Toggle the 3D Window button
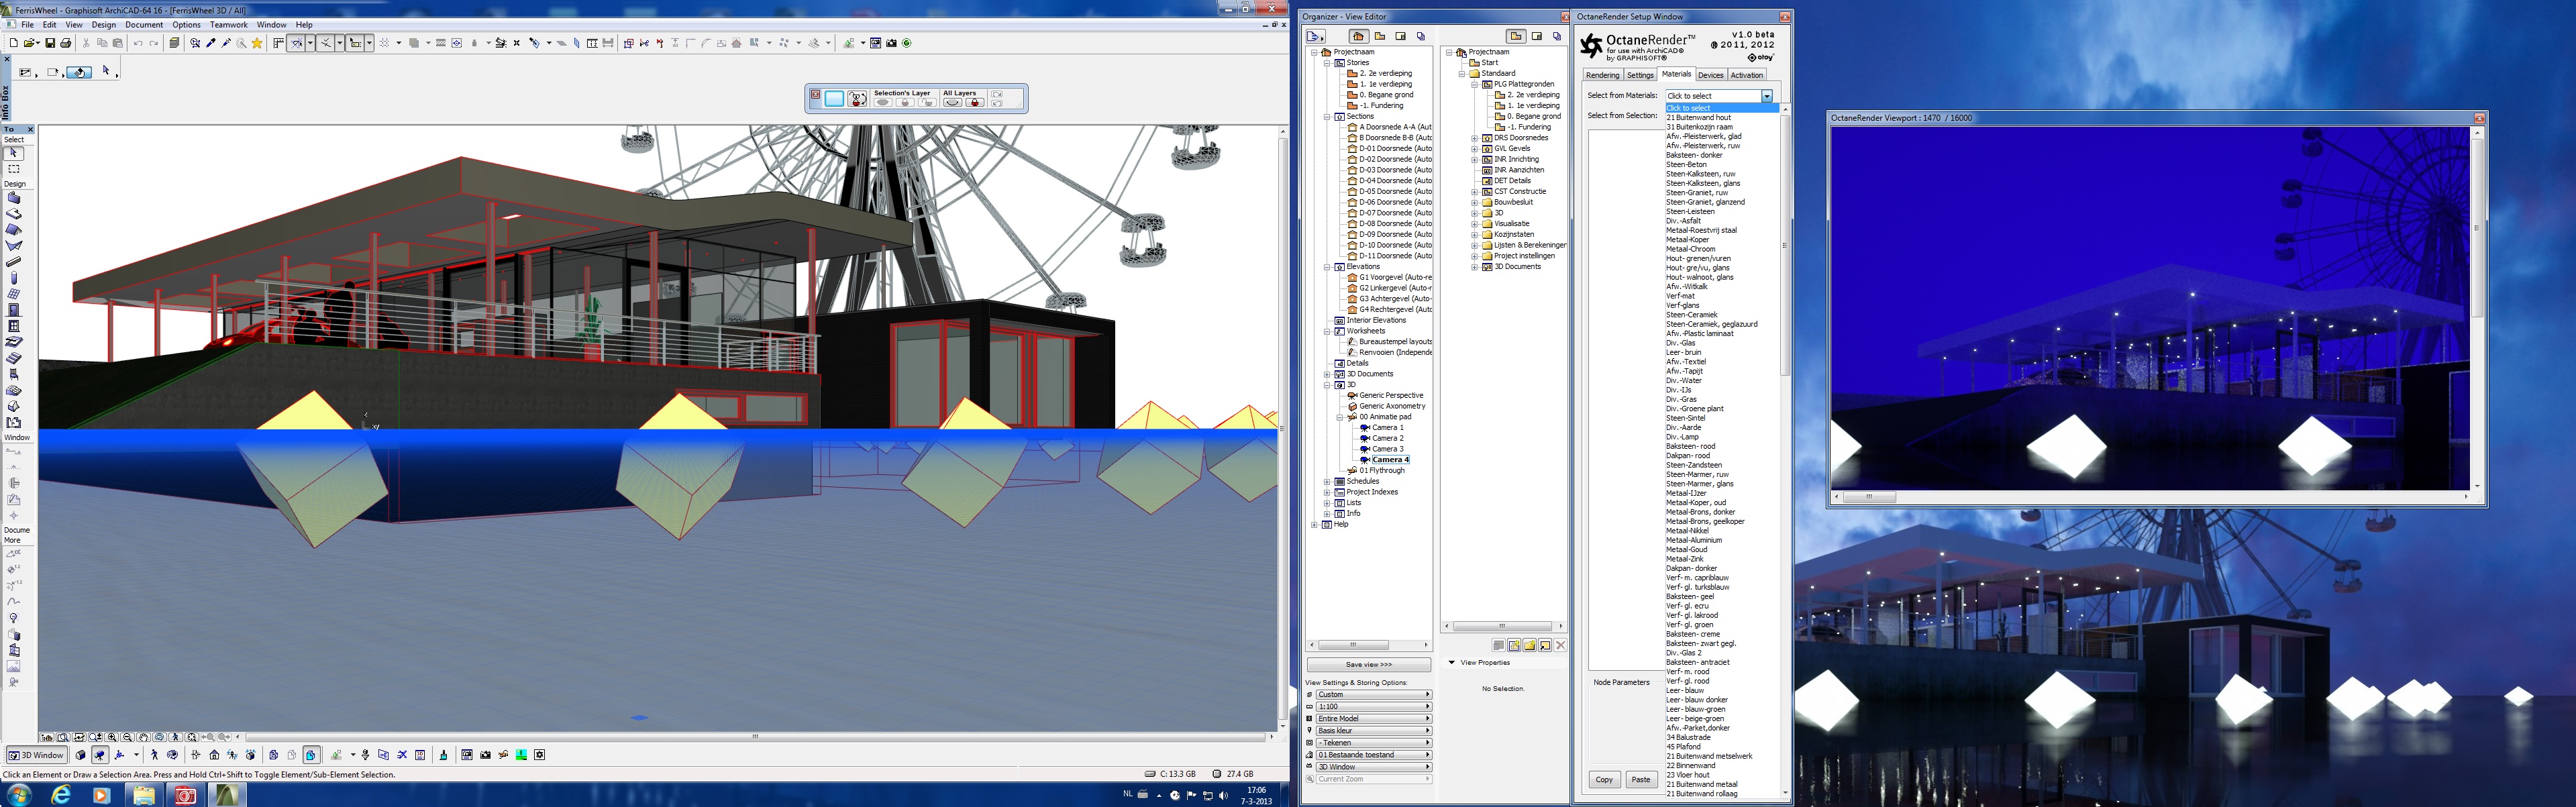This screenshot has width=2576, height=807. (x=37, y=755)
